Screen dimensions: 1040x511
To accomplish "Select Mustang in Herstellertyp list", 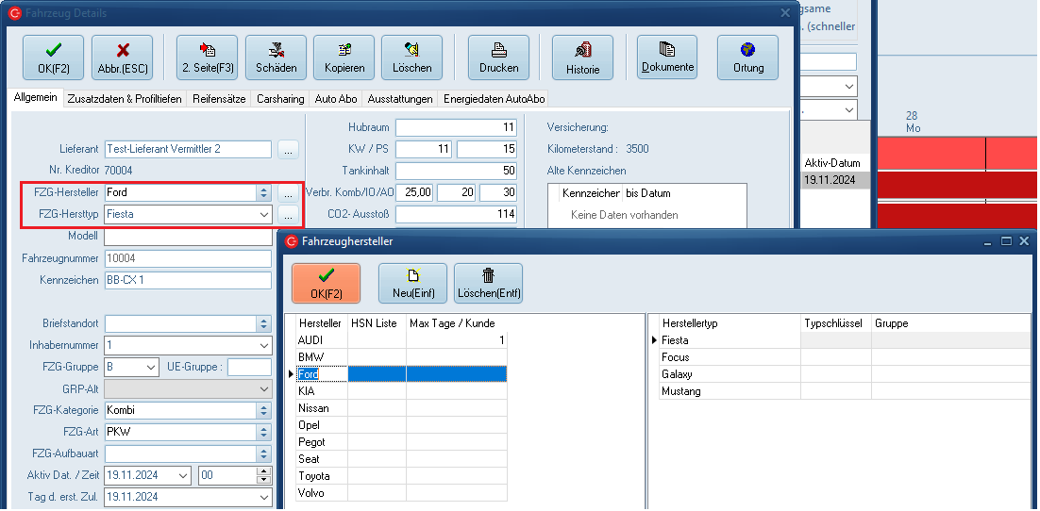I will pyautogui.click(x=681, y=391).
